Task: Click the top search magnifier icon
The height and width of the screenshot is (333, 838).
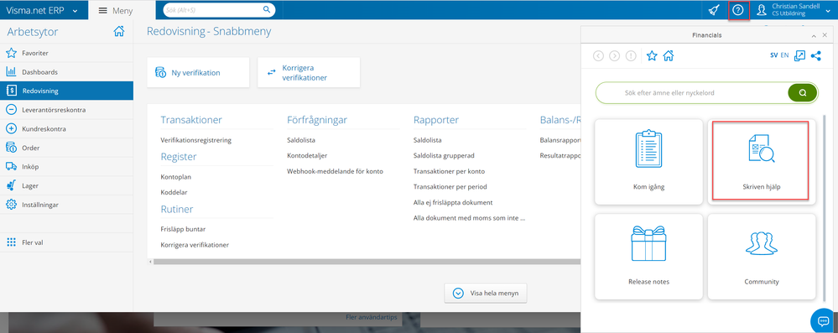Action: pos(267,9)
